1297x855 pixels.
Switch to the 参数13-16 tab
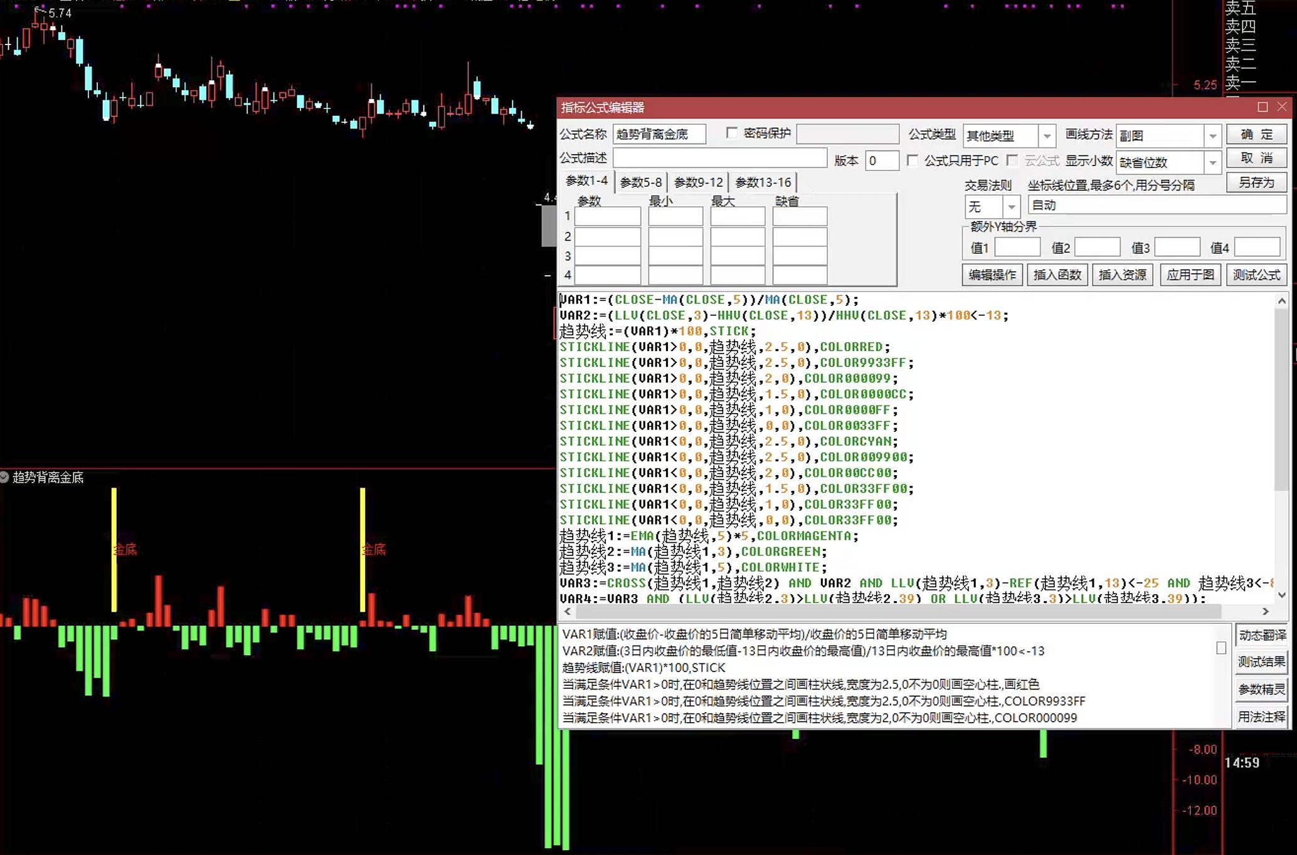(x=763, y=182)
